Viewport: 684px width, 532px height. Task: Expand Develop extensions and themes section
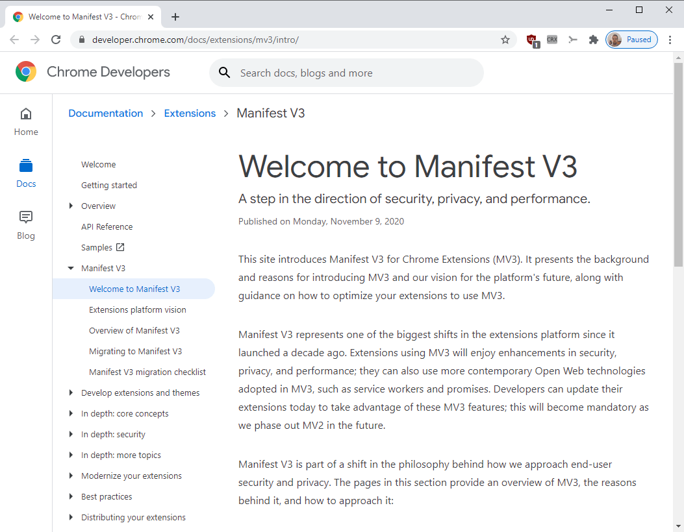tap(71, 393)
